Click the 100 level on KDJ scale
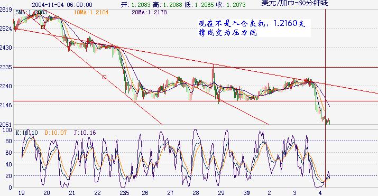The height and width of the screenshot is (196, 378). [x=7, y=130]
